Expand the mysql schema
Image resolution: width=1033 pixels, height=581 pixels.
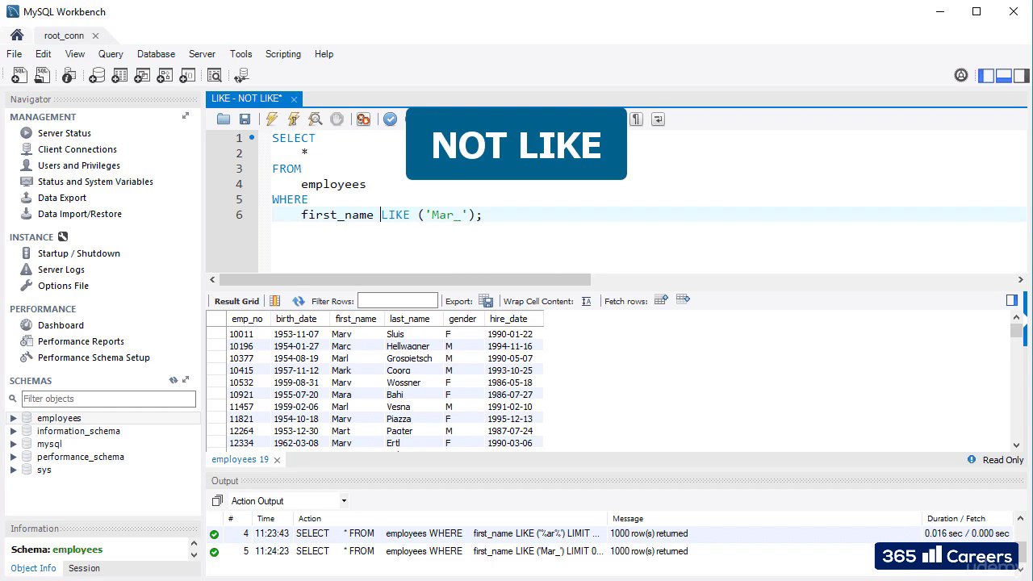(x=13, y=444)
